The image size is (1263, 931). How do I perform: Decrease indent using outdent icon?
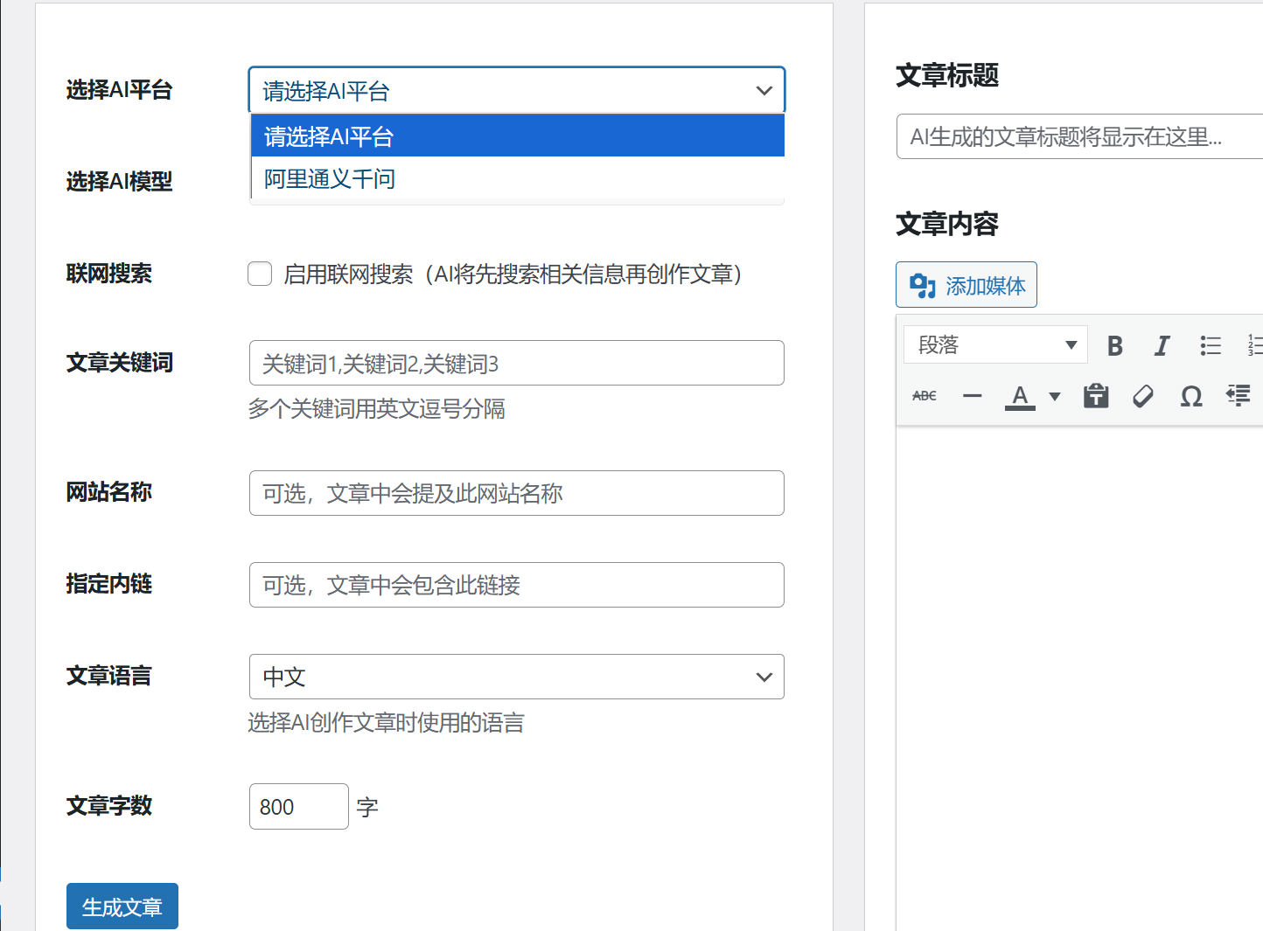[1239, 396]
